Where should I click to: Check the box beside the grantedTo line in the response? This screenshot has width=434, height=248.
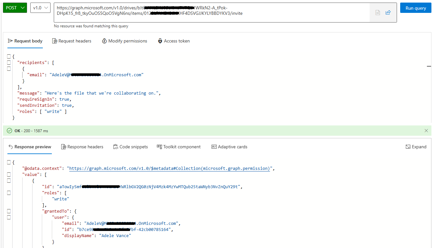pos(9,211)
